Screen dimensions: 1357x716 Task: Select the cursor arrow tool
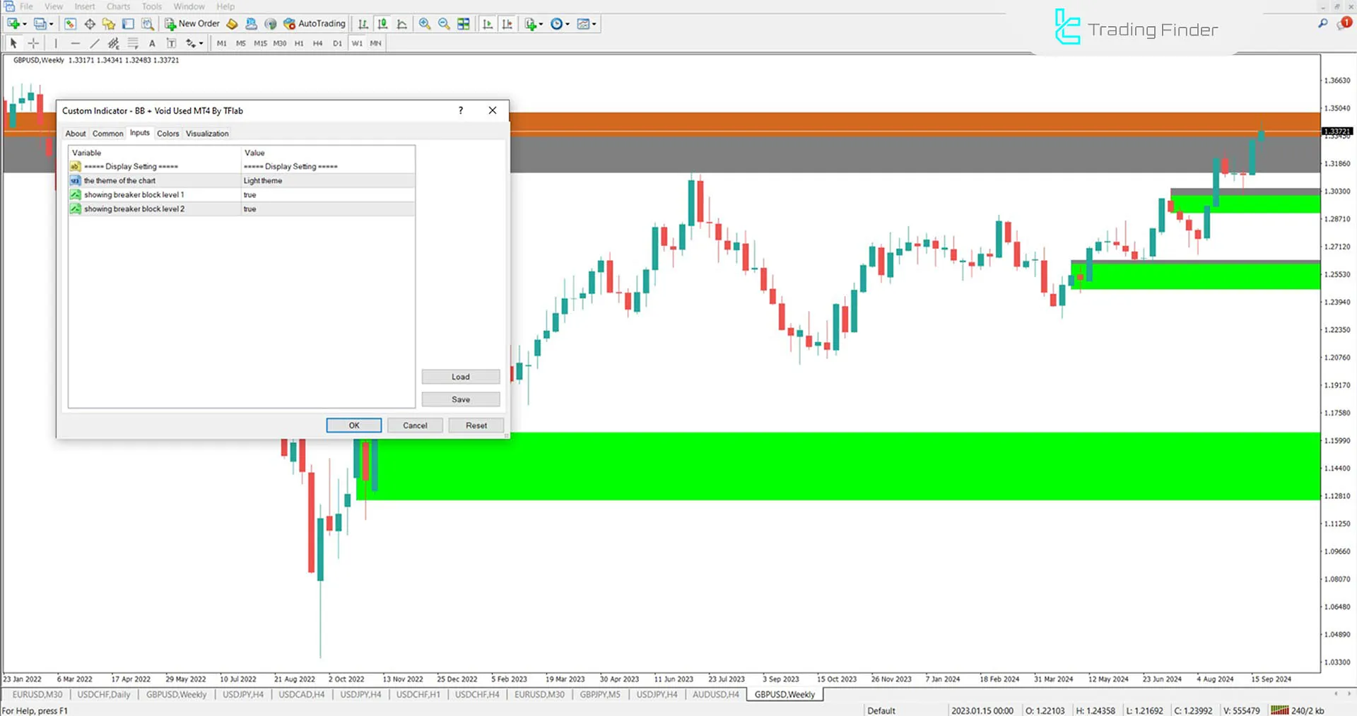13,43
